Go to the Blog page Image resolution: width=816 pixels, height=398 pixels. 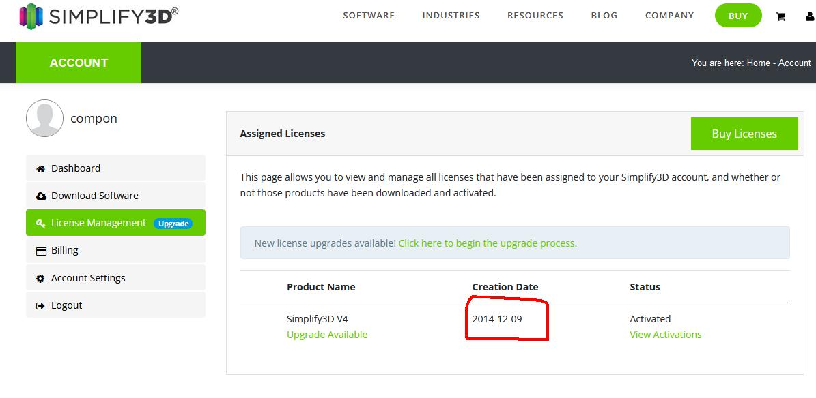click(x=604, y=16)
